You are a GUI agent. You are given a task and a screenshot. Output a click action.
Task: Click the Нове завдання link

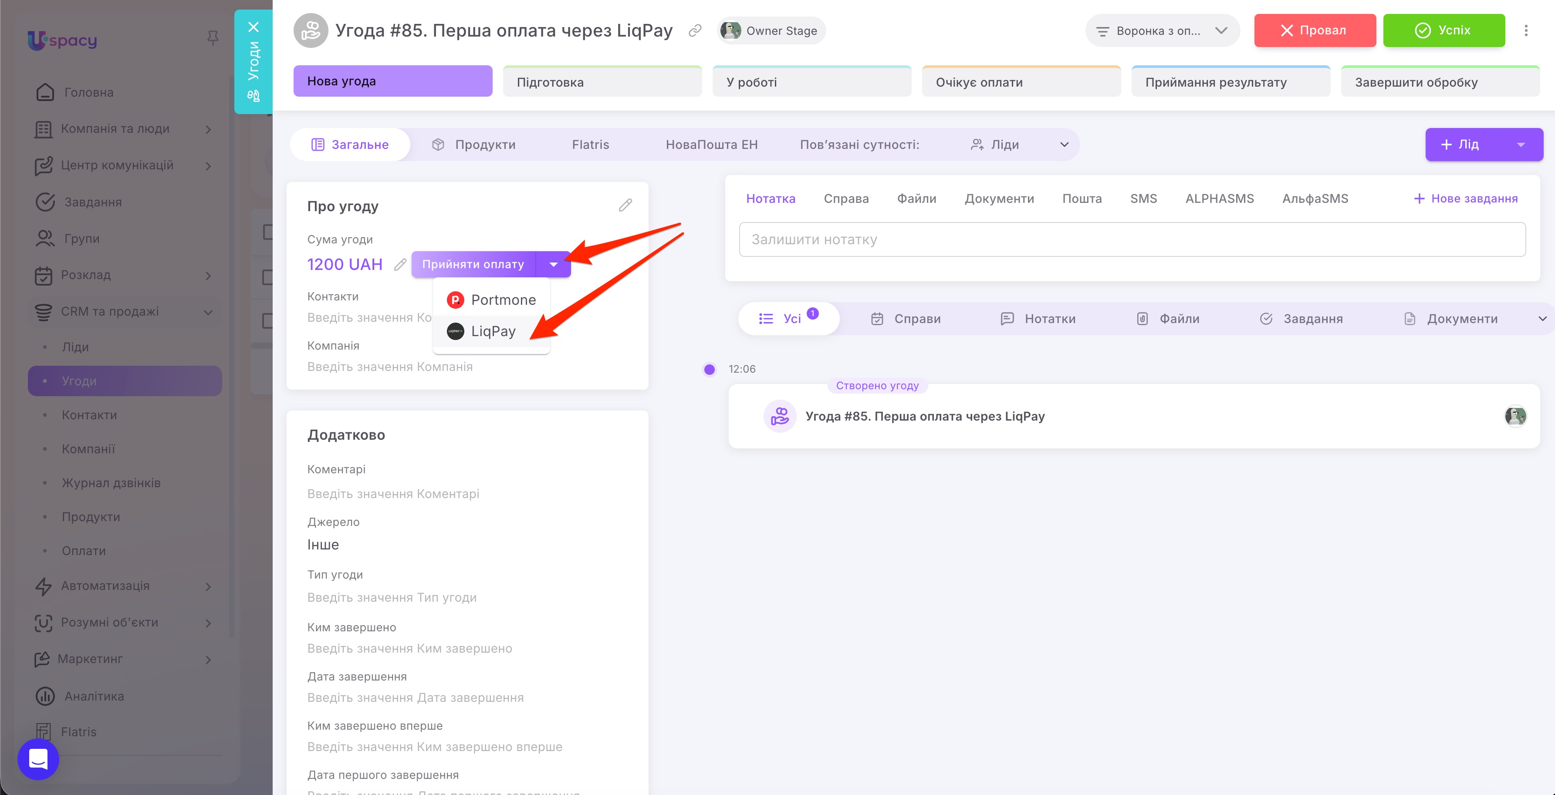1466,199
